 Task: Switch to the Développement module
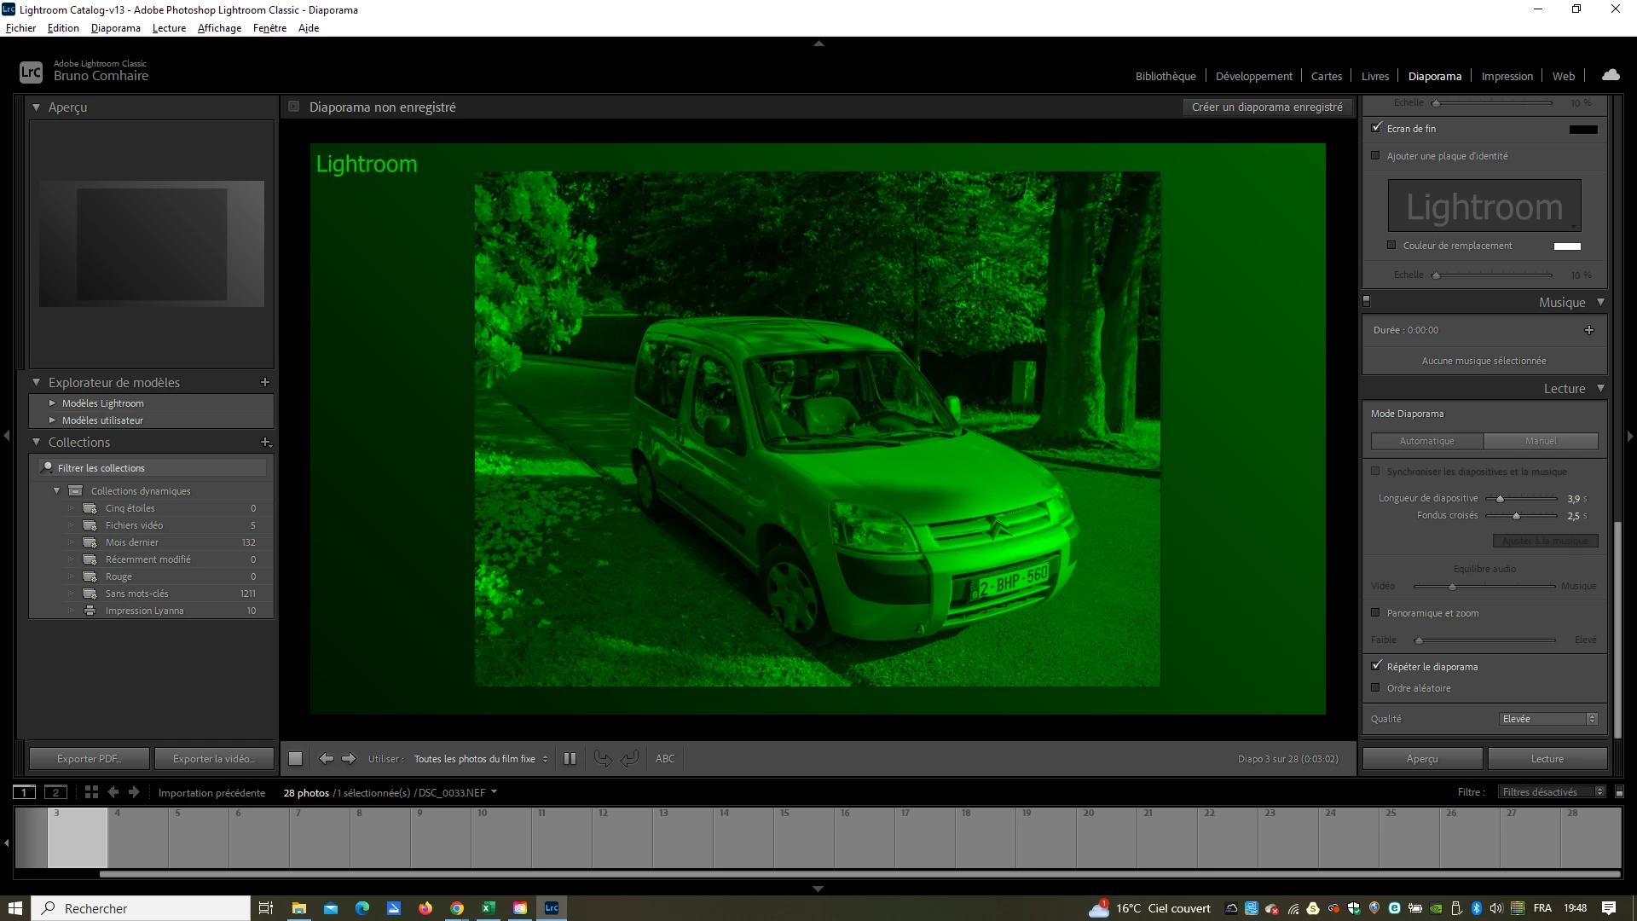(x=1253, y=76)
